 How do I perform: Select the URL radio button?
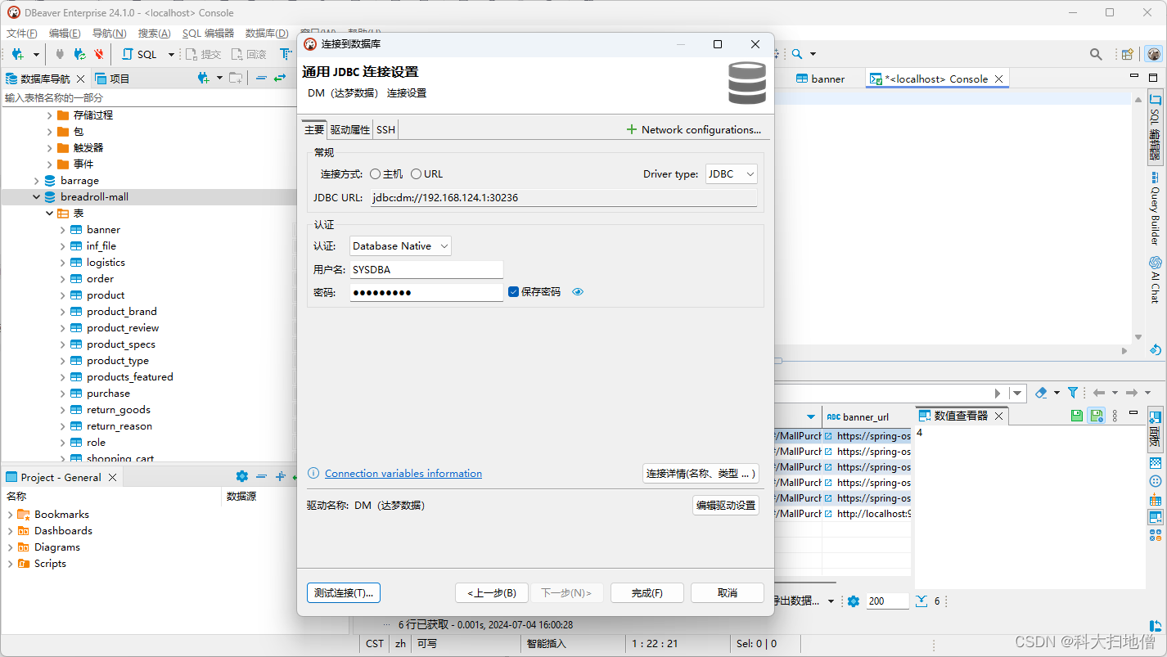(x=416, y=174)
